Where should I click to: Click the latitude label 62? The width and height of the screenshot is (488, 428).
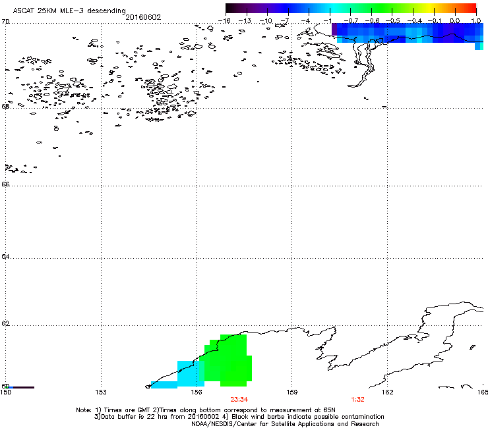tap(5, 323)
